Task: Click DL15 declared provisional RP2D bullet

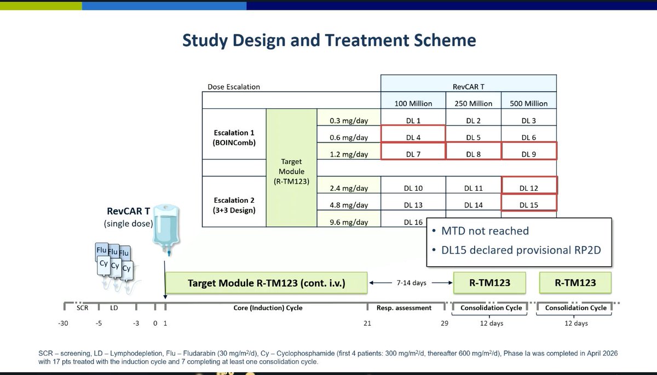Action: click(521, 250)
